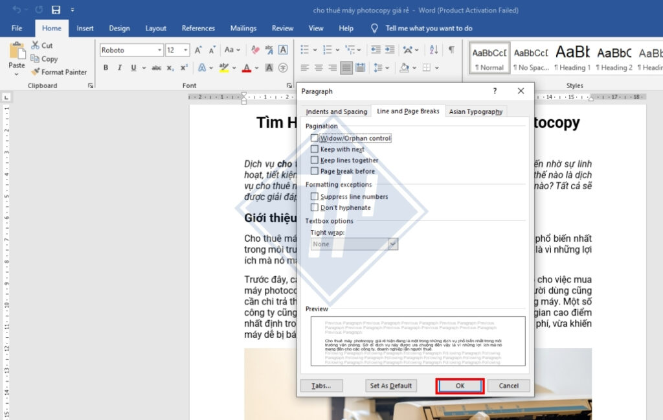Viewport: 663px width, 420px height.
Task: Toggle Italic formatting
Action: coord(120,67)
